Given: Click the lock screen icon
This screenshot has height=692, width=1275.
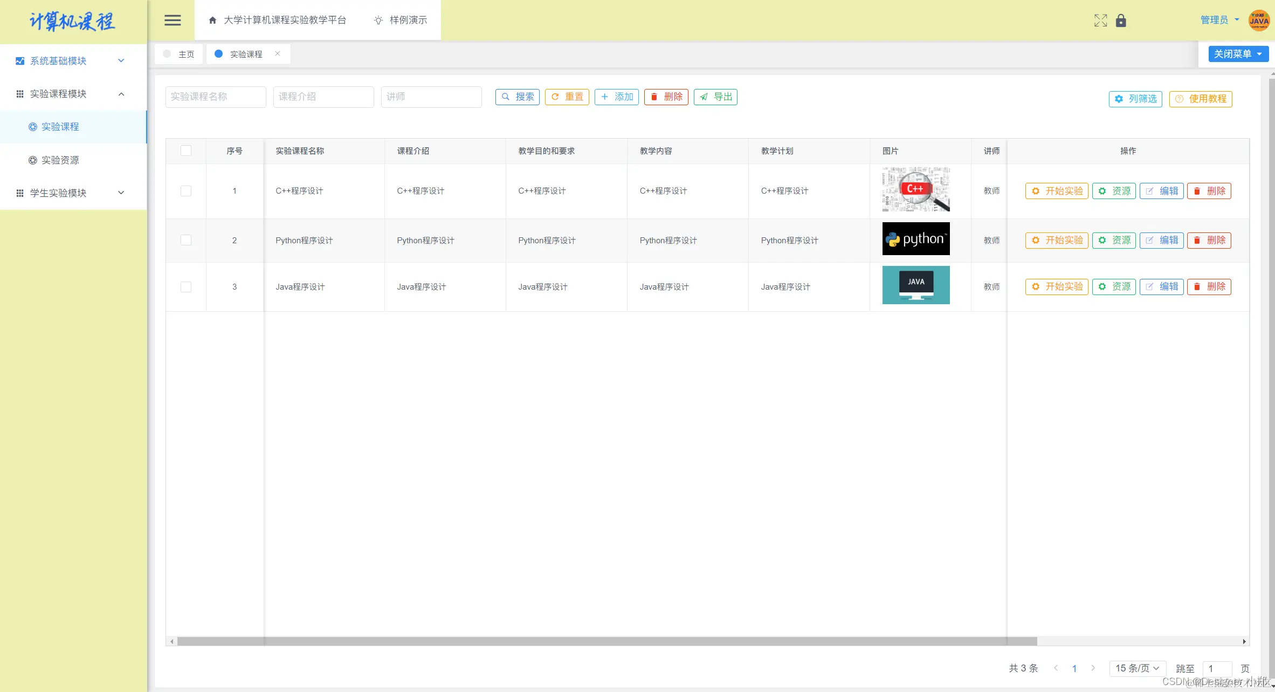Looking at the screenshot, I should click(1121, 20).
